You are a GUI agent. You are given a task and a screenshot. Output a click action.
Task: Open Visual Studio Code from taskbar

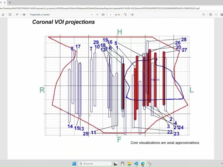click(x=136, y=164)
